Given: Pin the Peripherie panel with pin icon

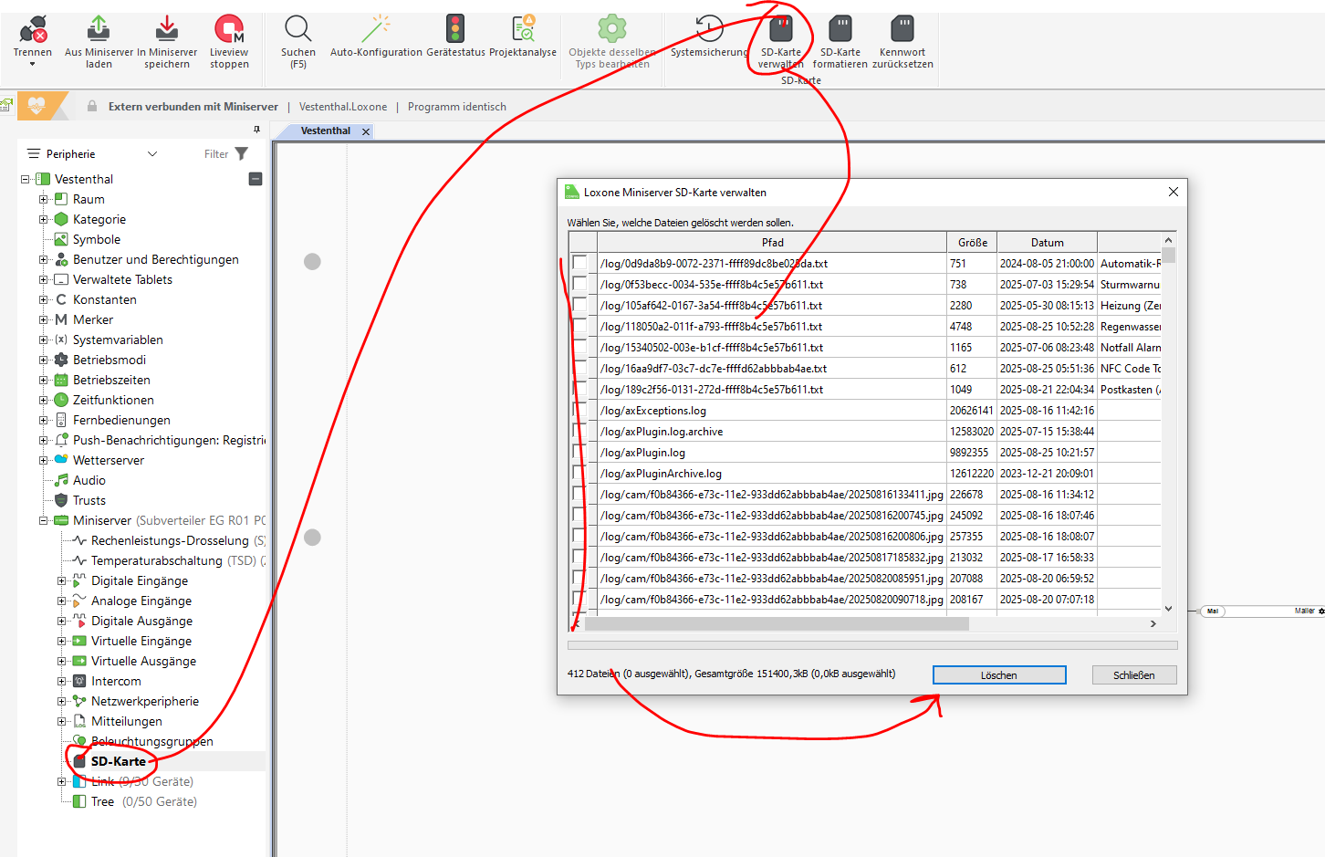Looking at the screenshot, I should tap(256, 130).
